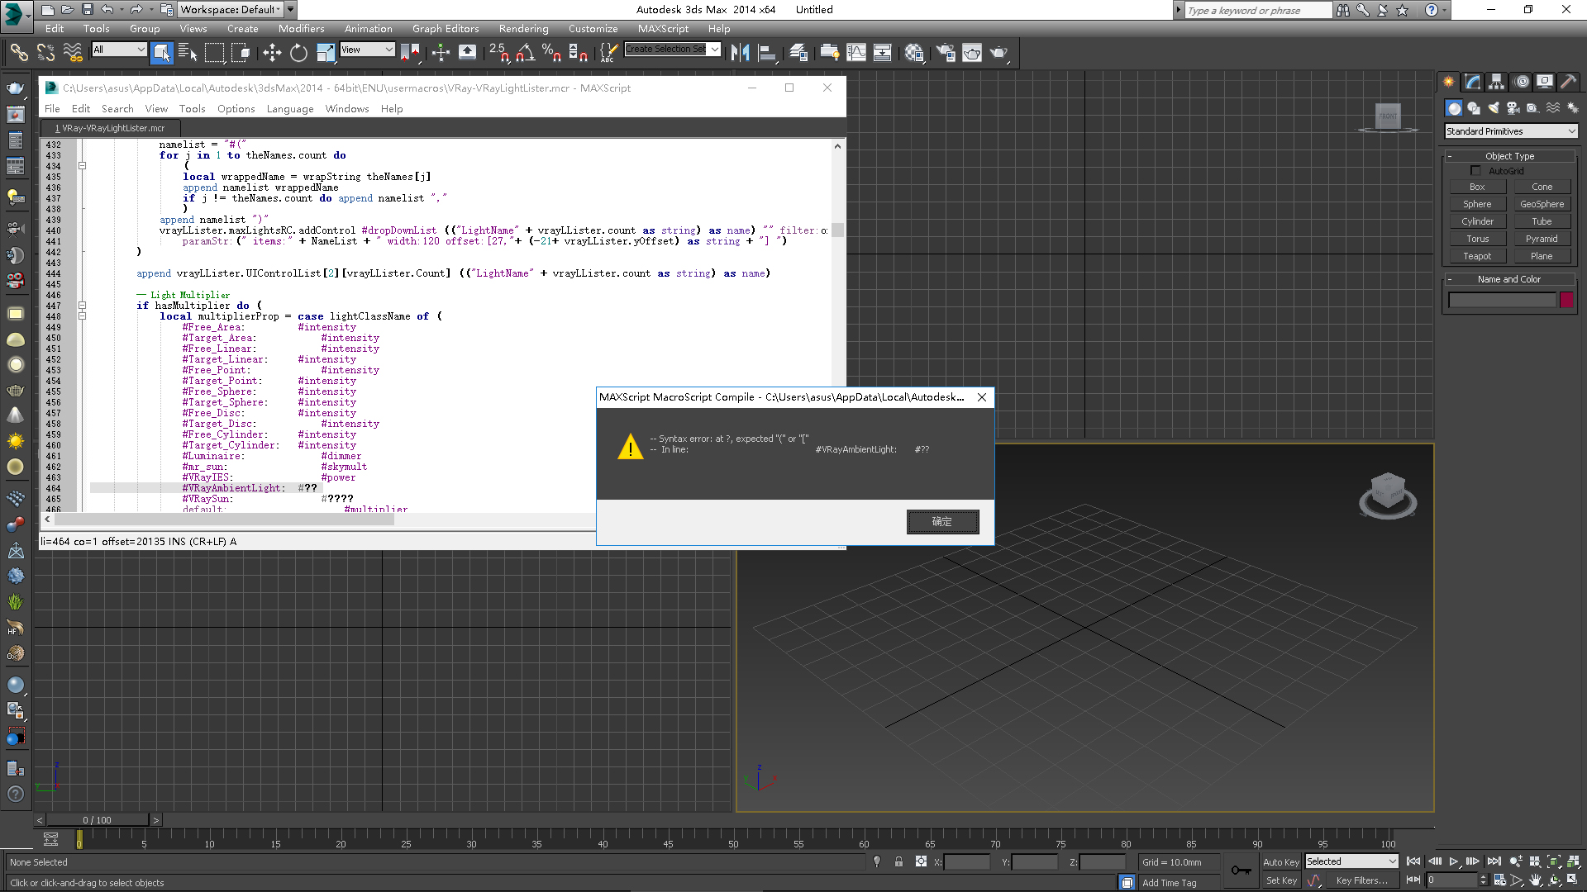This screenshot has width=1587, height=892.
Task: Open the Modify command panel tab
Action: (x=1473, y=82)
